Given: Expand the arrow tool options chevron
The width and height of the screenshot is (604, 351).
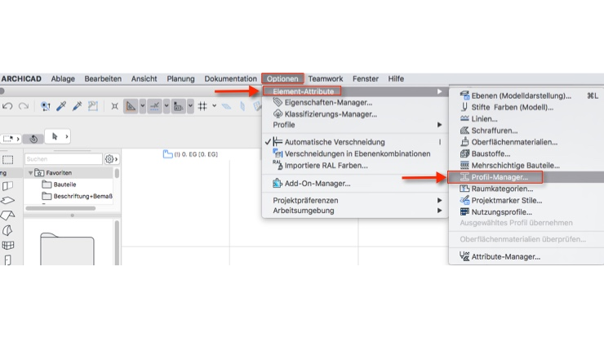Looking at the screenshot, I should 67,136.
